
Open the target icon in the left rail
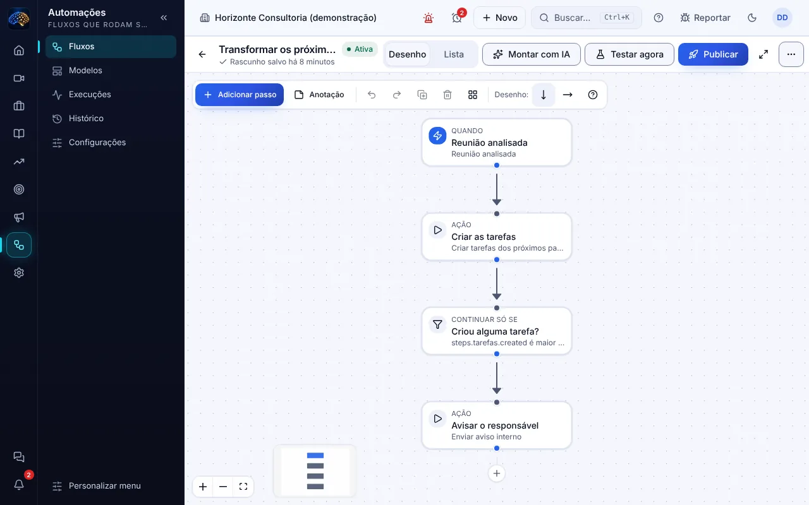[19, 189]
